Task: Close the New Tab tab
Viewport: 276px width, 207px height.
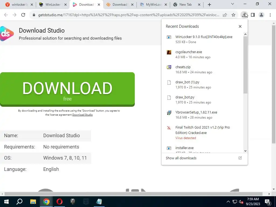Action: (x=199, y=5)
